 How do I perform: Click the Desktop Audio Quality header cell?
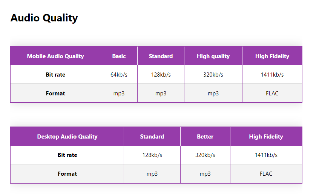(67, 136)
